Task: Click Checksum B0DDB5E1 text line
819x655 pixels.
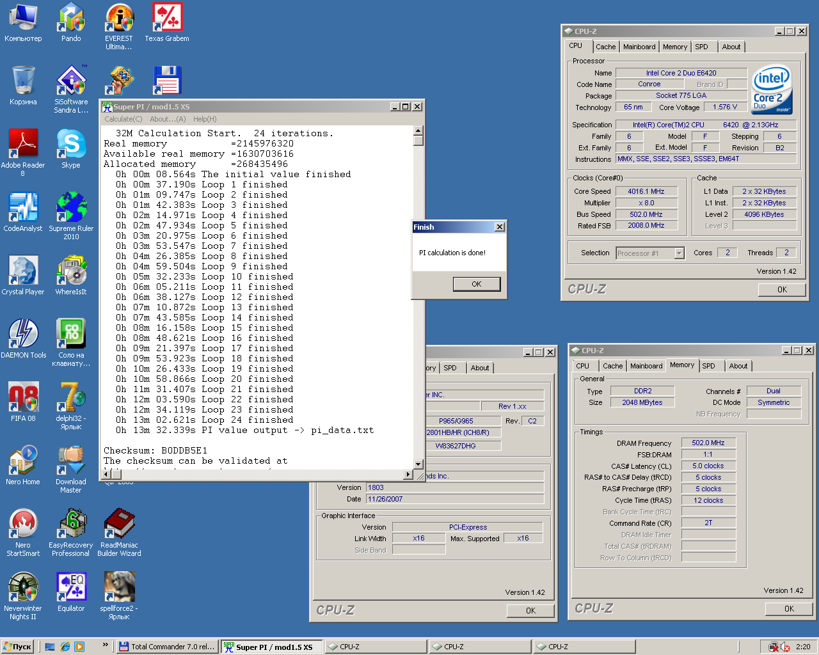Action: click(155, 450)
